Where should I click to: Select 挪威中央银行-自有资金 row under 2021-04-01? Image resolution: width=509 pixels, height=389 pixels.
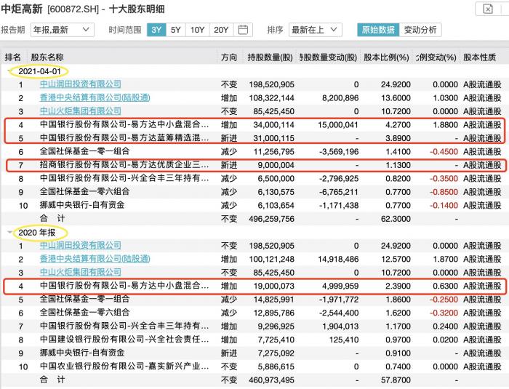[x=254, y=205]
